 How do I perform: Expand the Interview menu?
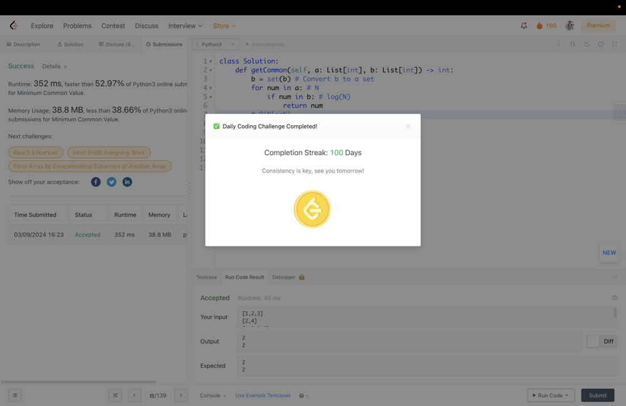(x=185, y=26)
